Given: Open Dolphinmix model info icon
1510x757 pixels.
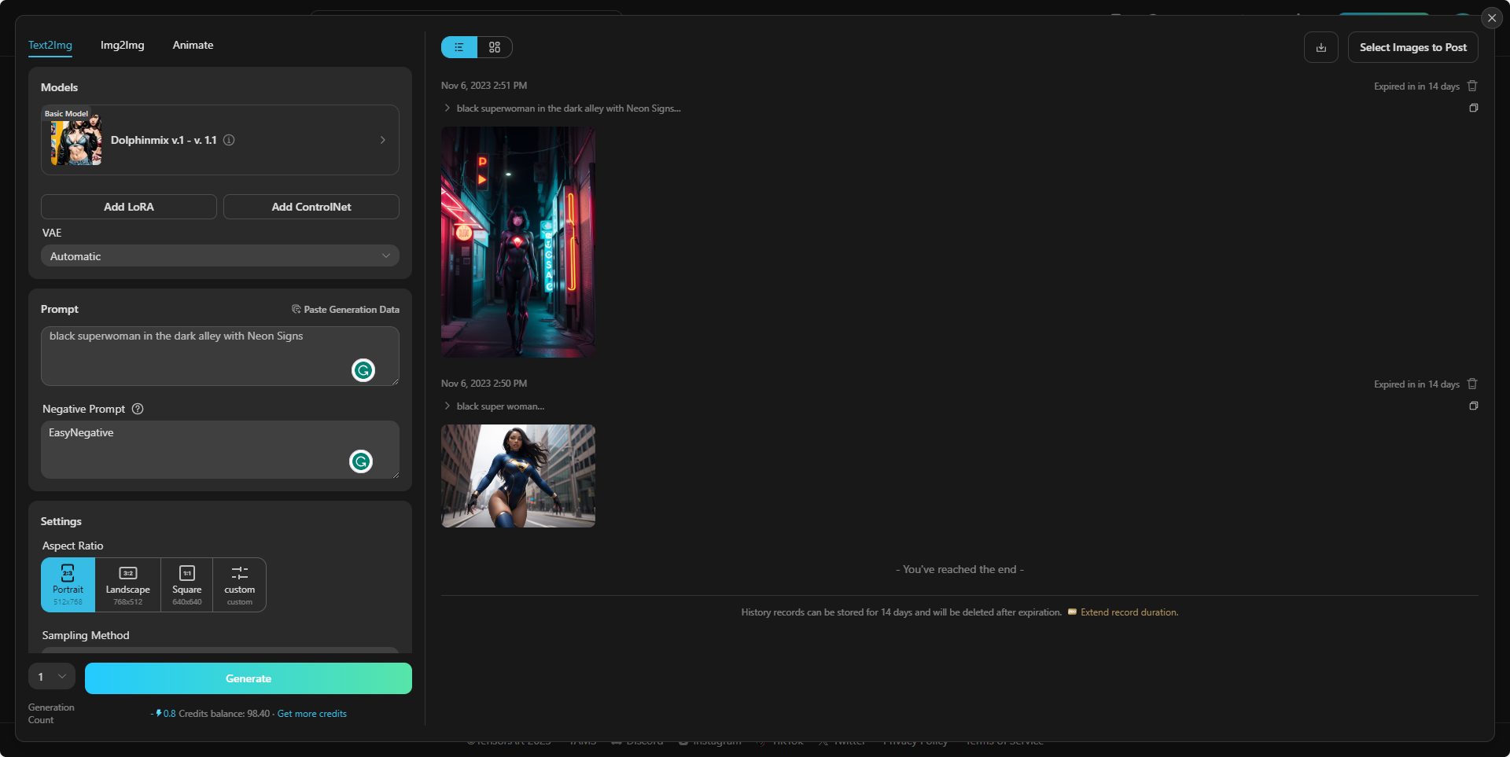Looking at the screenshot, I should tap(229, 140).
